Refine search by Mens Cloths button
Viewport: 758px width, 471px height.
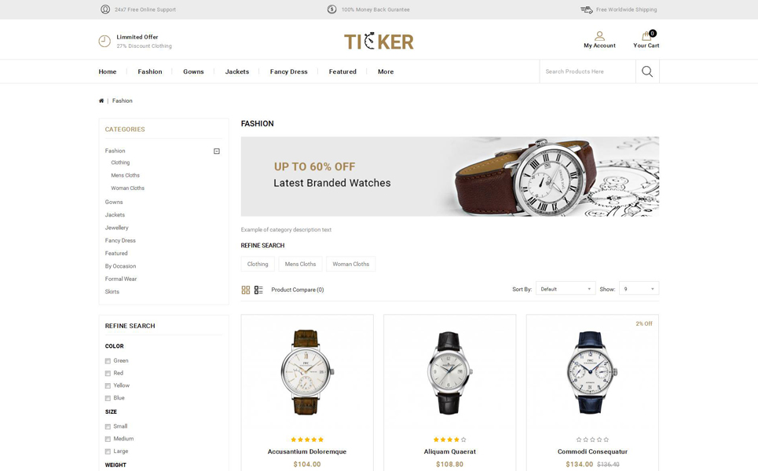[300, 265]
